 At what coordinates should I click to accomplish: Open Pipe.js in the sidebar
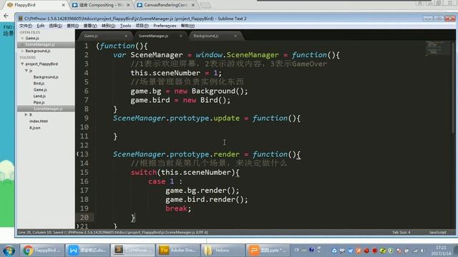point(39,103)
